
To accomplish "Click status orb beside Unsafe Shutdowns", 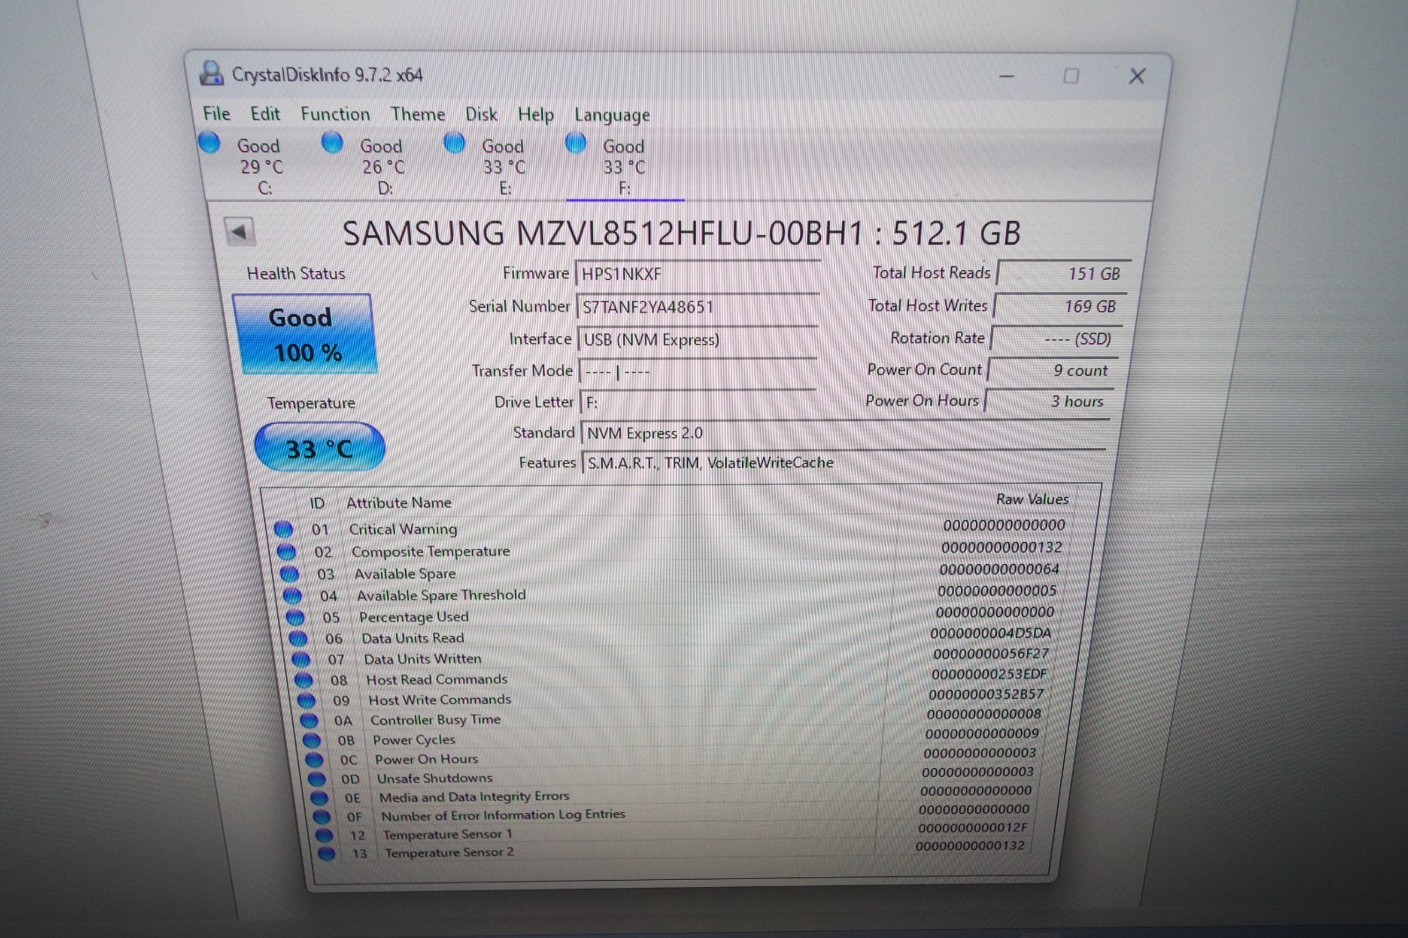I will [x=317, y=779].
